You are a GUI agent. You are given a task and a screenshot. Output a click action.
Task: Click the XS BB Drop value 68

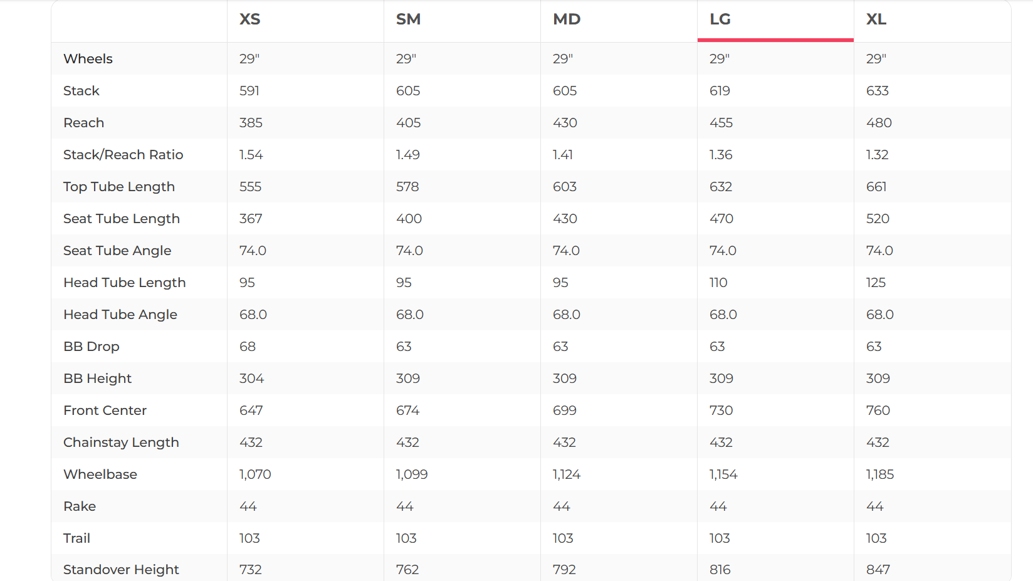248,347
